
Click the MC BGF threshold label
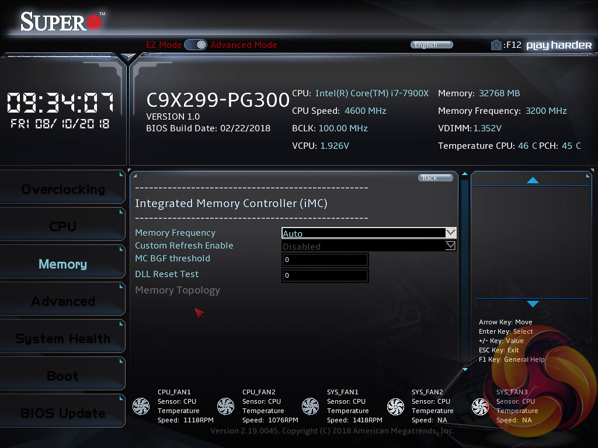point(172,258)
